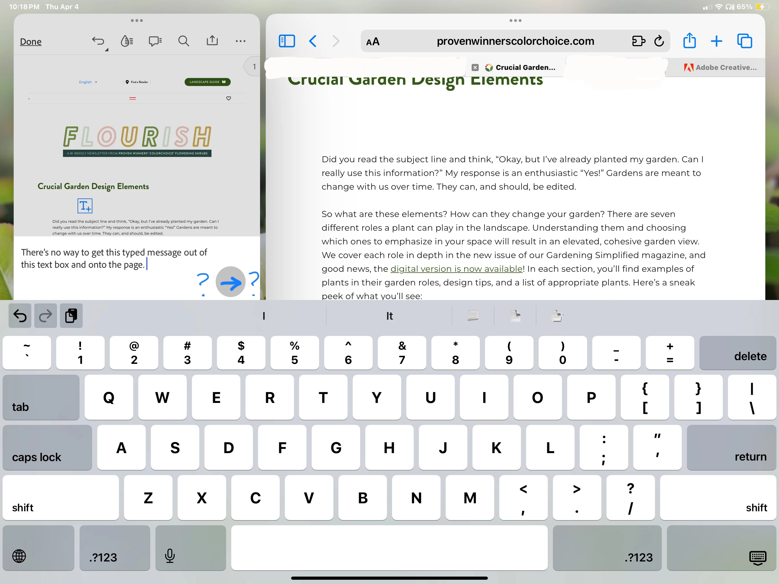Image resolution: width=779 pixels, height=584 pixels.
Task: Open the comments list icon
Action: click(155, 41)
